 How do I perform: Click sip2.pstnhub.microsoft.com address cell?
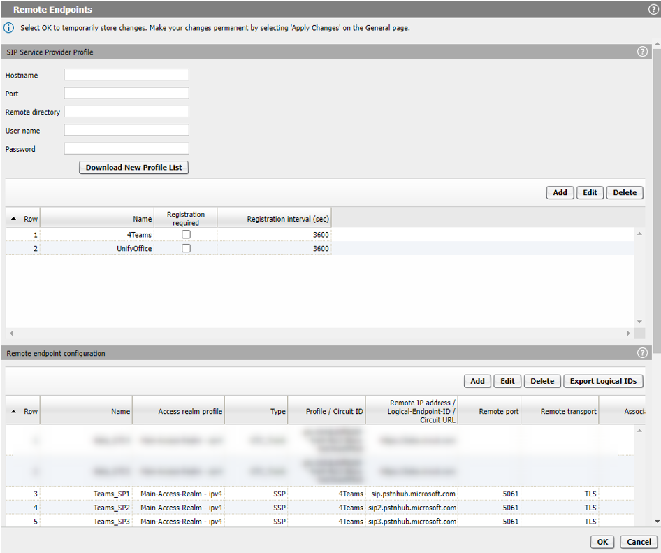pyautogui.click(x=412, y=508)
